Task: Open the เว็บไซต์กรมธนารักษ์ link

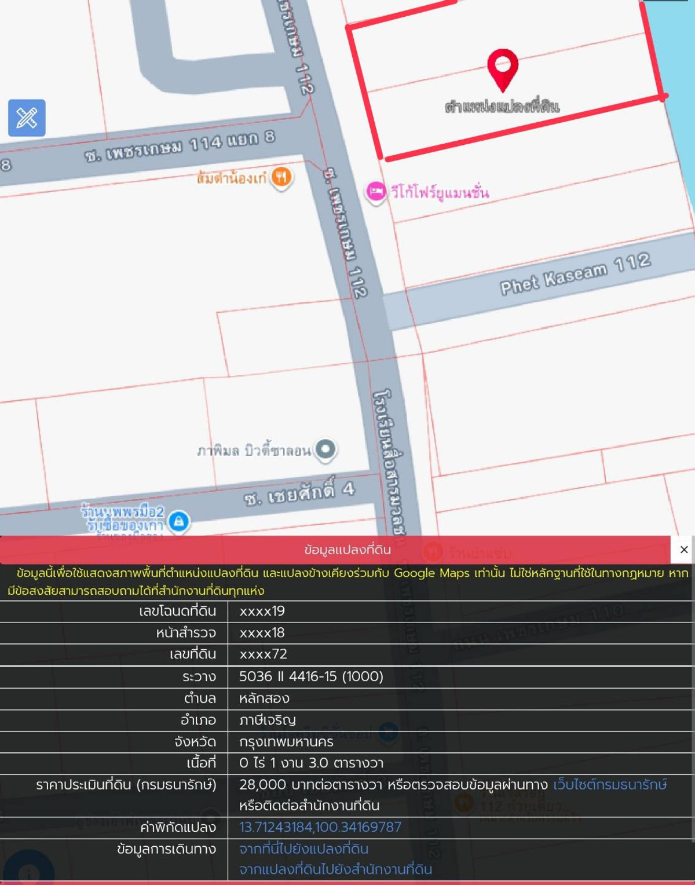Action: [610, 785]
